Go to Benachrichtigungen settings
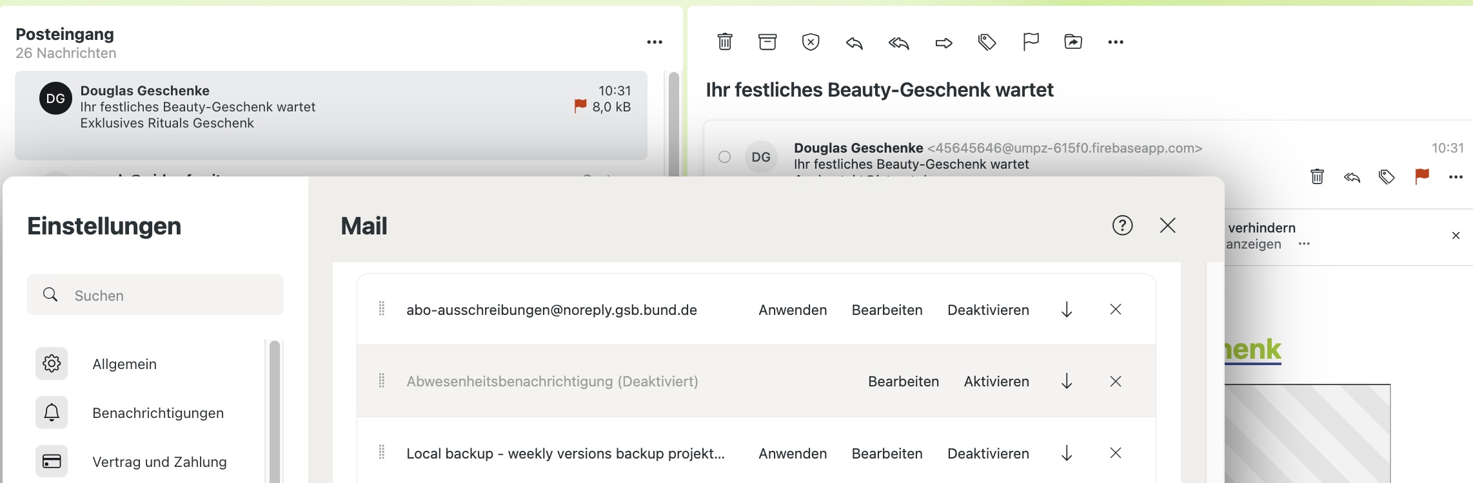The height and width of the screenshot is (483, 1473). pos(158,413)
